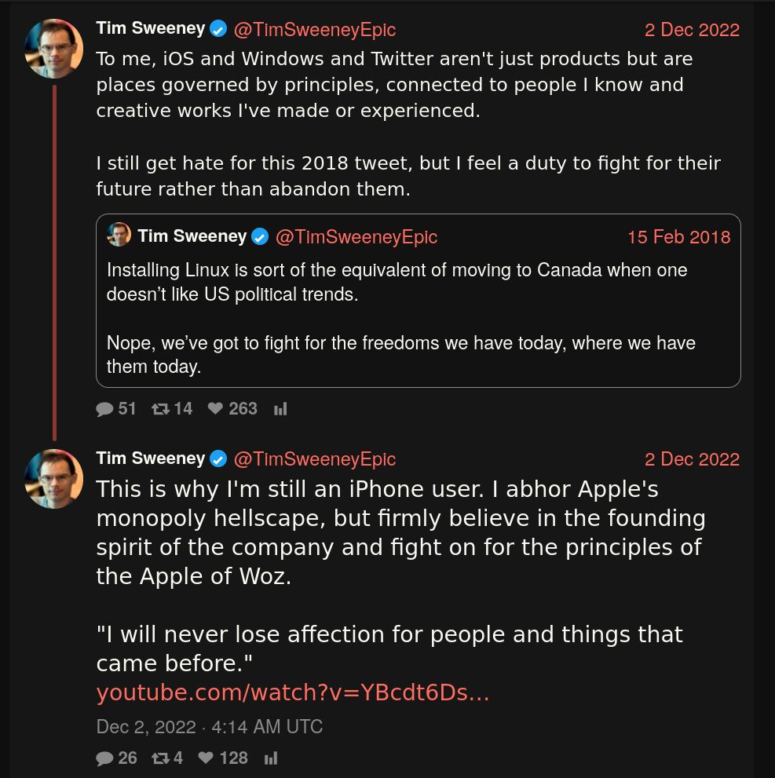The image size is (775, 778).
Task: Click the heart icon showing 263 likes
Action: [x=215, y=409]
